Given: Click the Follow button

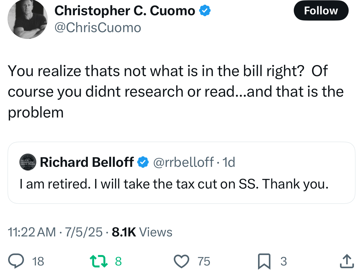Looking at the screenshot, I should point(321,11).
